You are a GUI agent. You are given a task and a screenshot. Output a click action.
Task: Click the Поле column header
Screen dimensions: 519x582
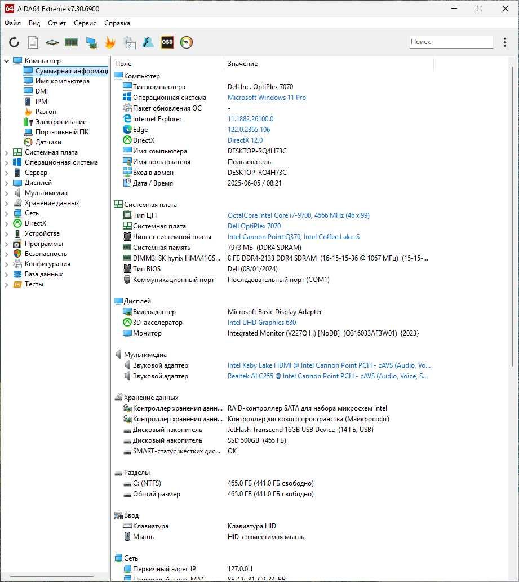coord(167,64)
